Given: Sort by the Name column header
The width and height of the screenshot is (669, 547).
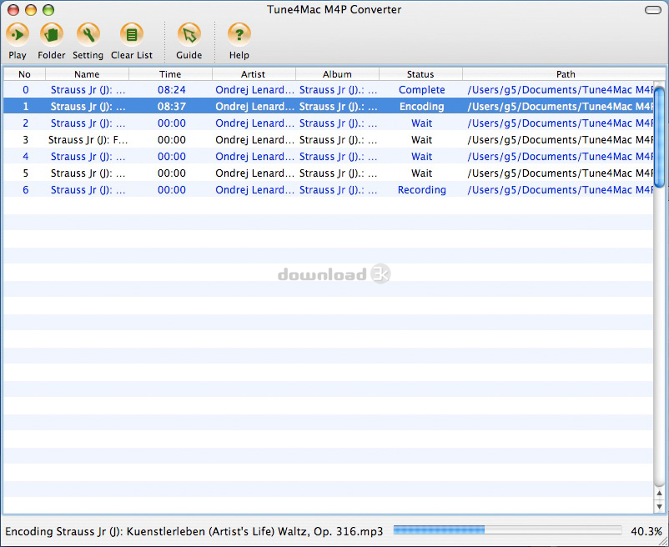Looking at the screenshot, I should (x=87, y=74).
